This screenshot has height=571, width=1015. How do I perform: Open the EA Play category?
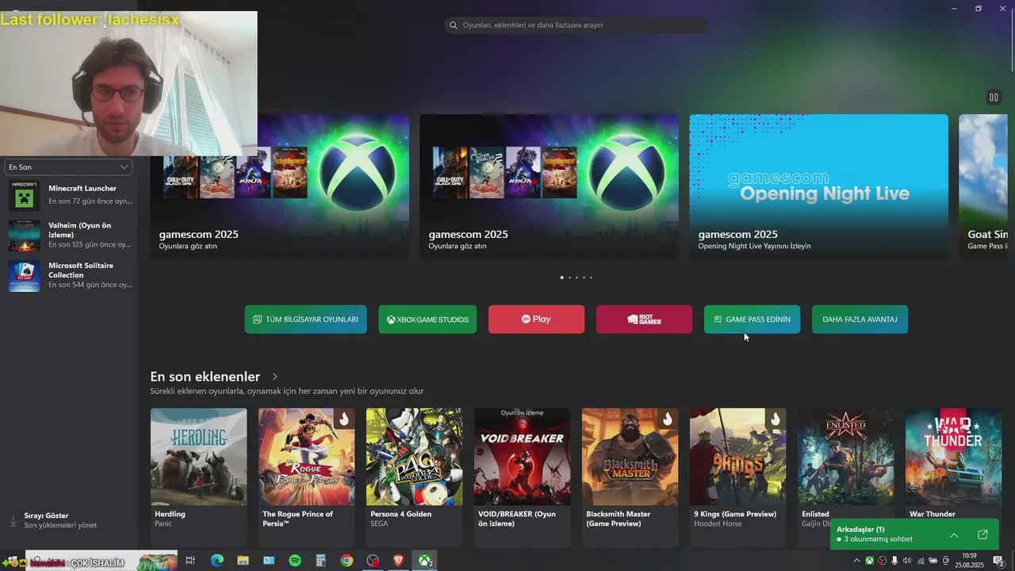pyautogui.click(x=537, y=320)
